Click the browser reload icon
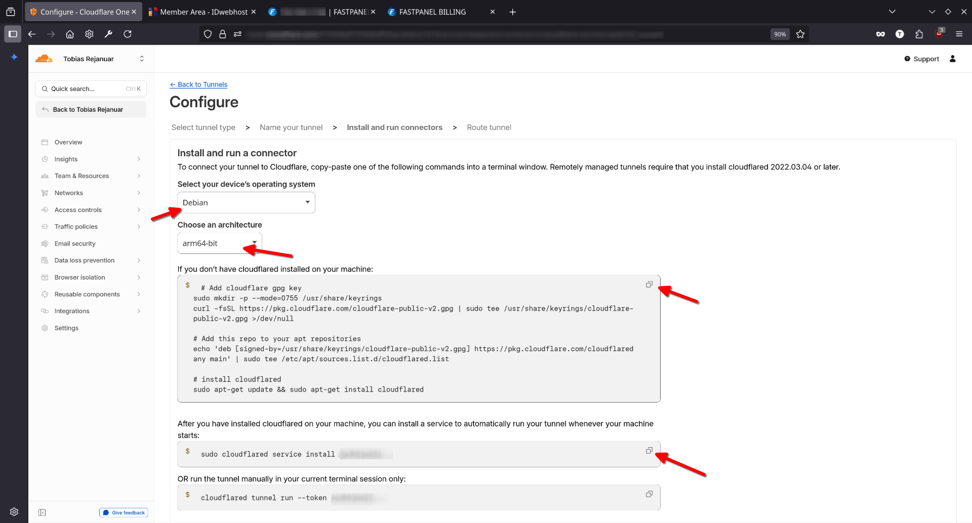 [x=128, y=34]
